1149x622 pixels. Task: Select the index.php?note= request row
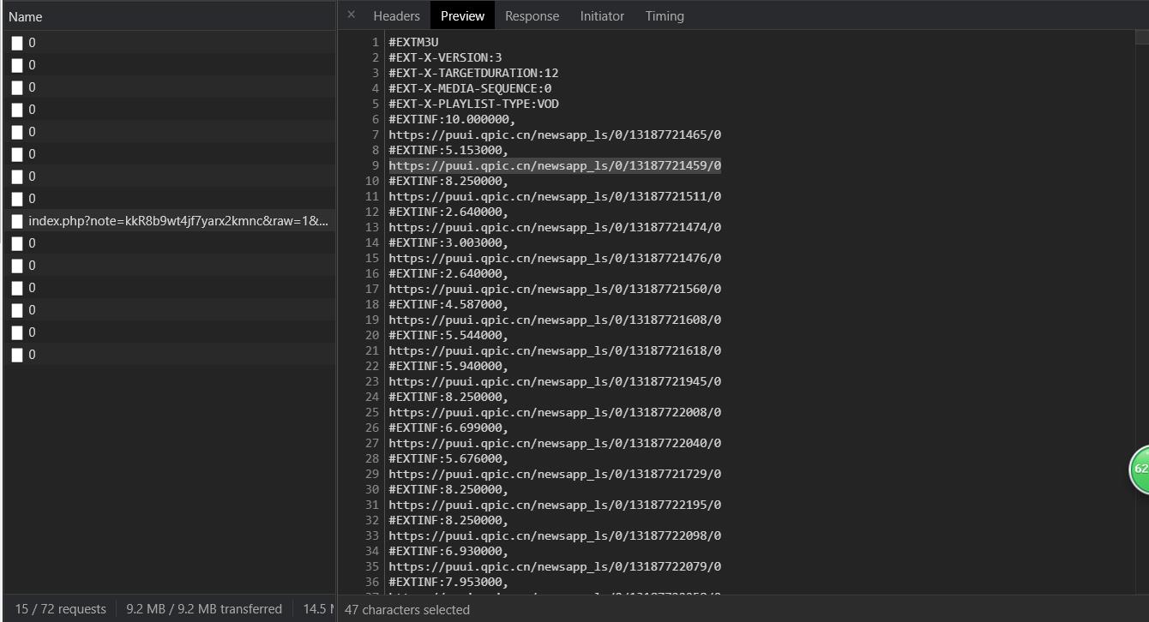point(169,221)
